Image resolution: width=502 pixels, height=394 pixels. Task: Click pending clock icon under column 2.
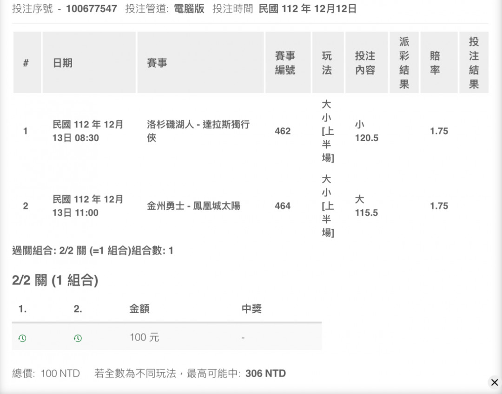78,338
